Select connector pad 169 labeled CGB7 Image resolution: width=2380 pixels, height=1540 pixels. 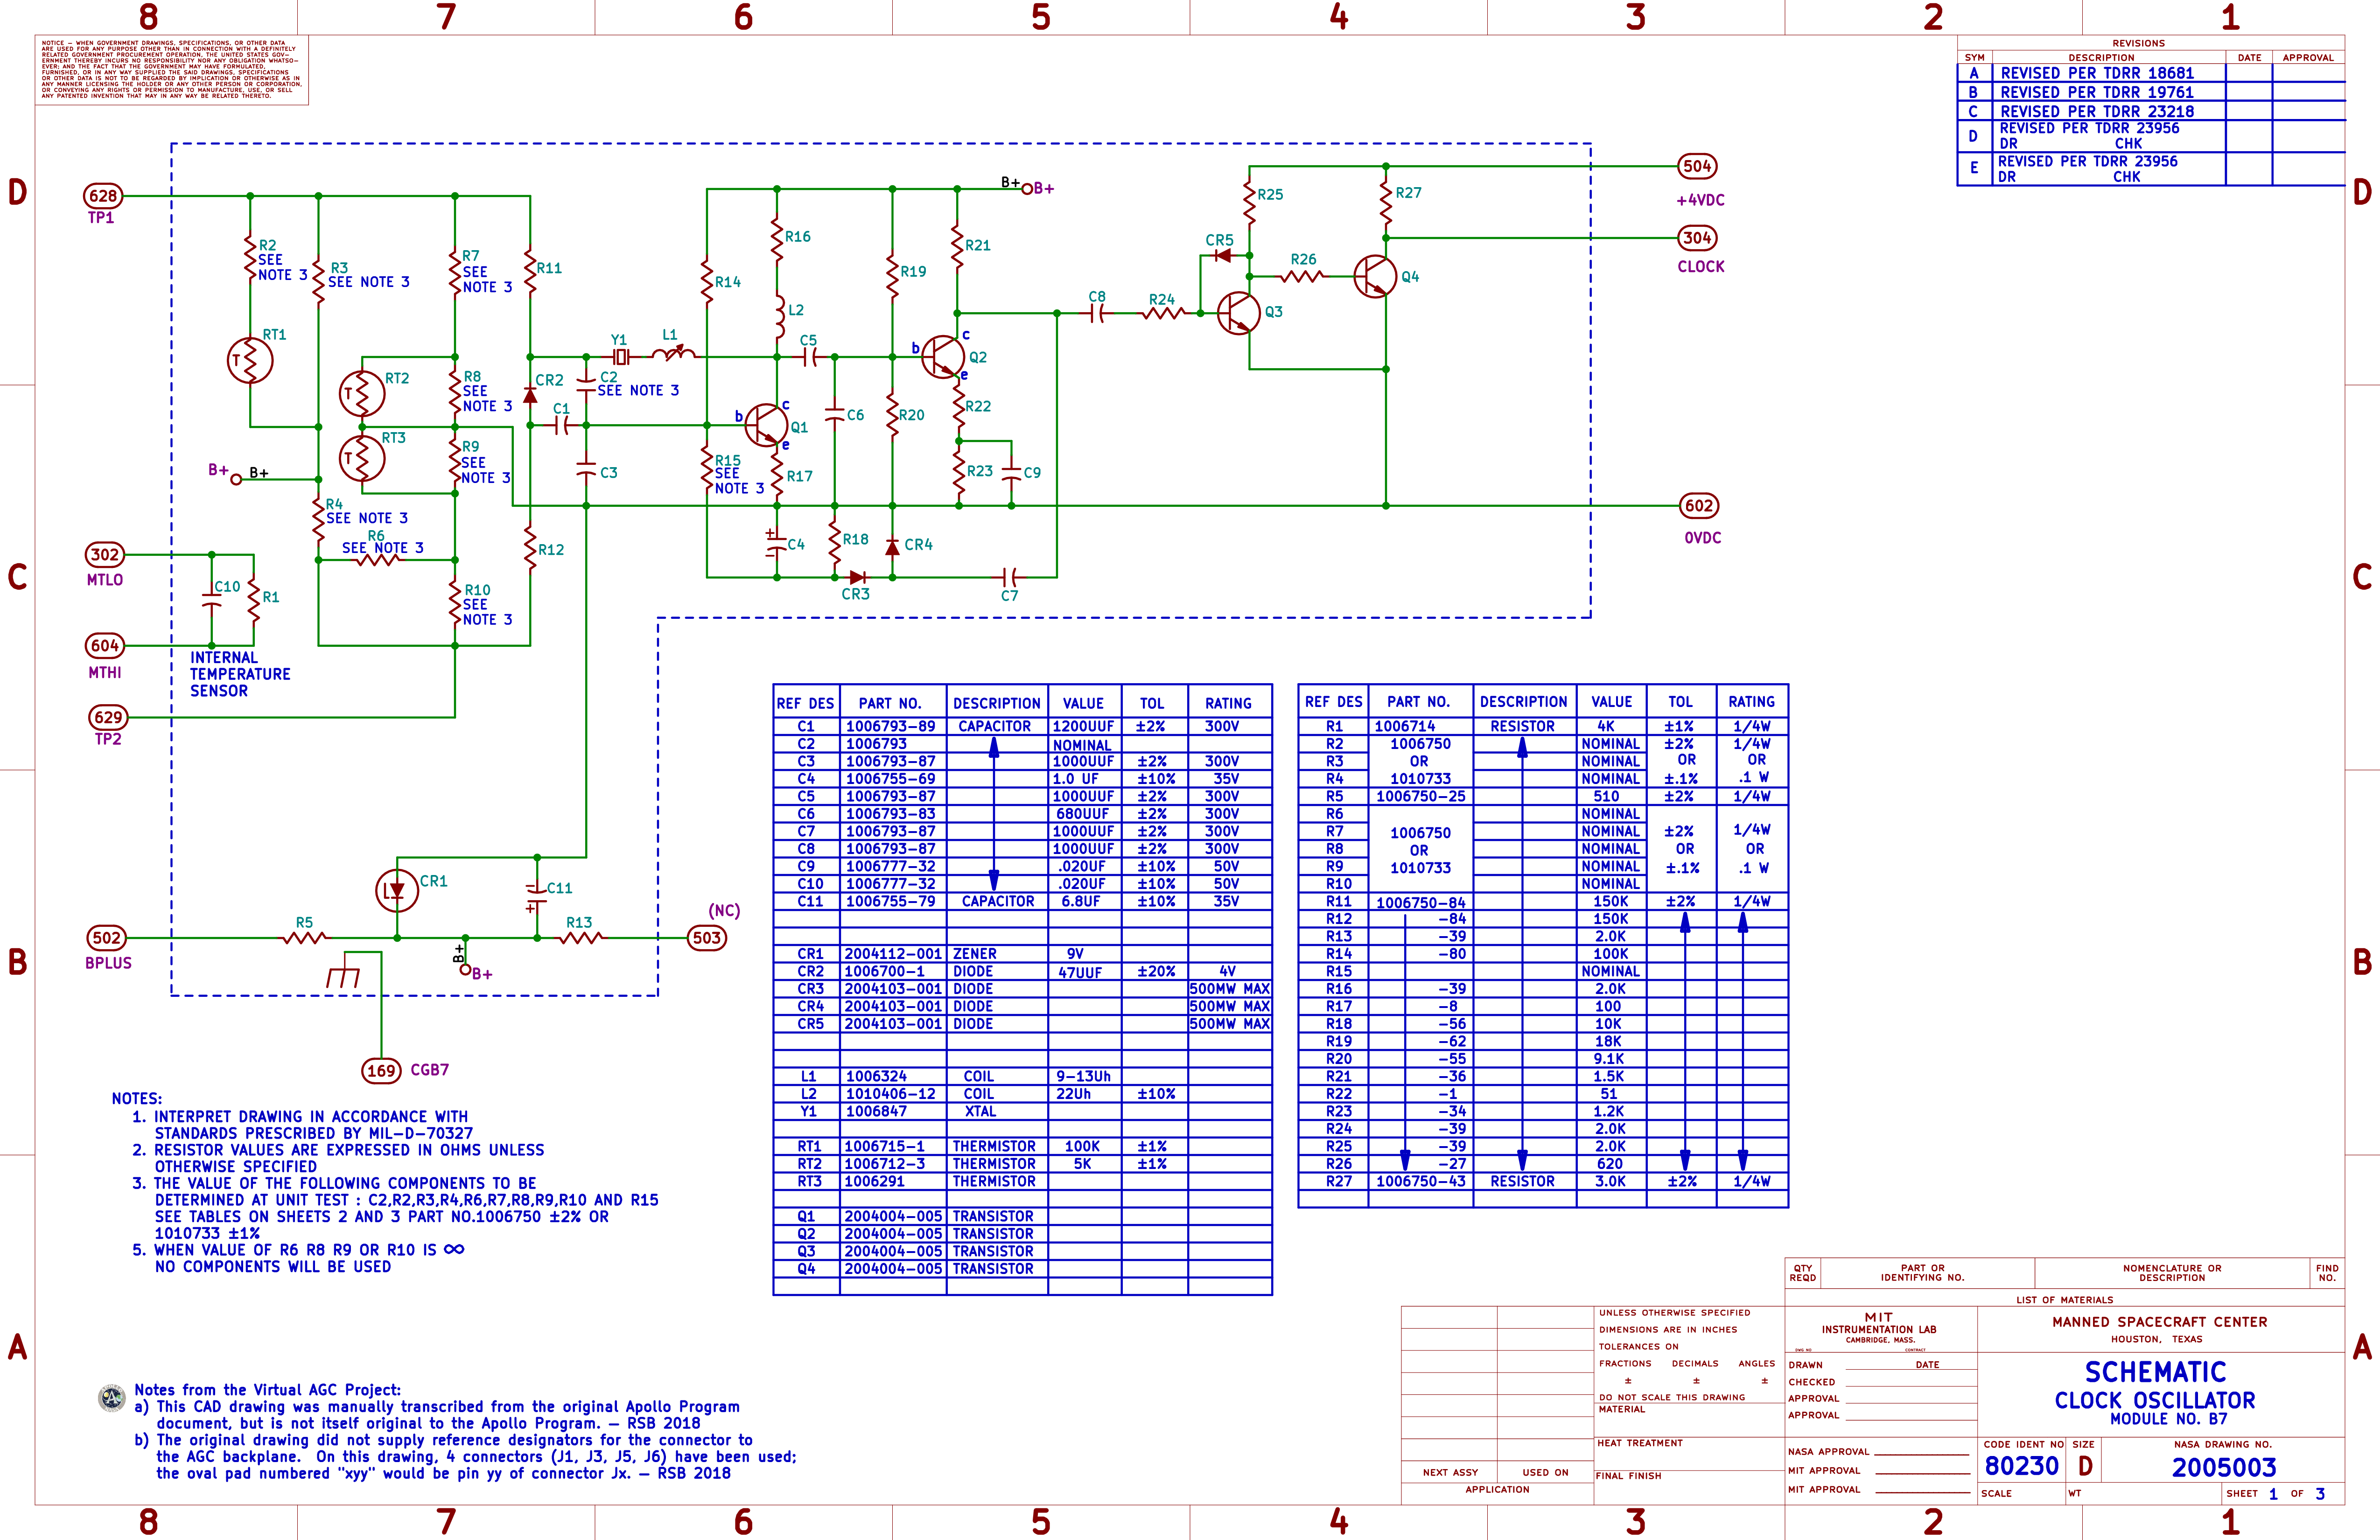[x=381, y=1071]
